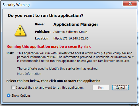139x106 pixels.
Task: Click the unrestricted access risk paragraph
Action: (x=75, y=57)
